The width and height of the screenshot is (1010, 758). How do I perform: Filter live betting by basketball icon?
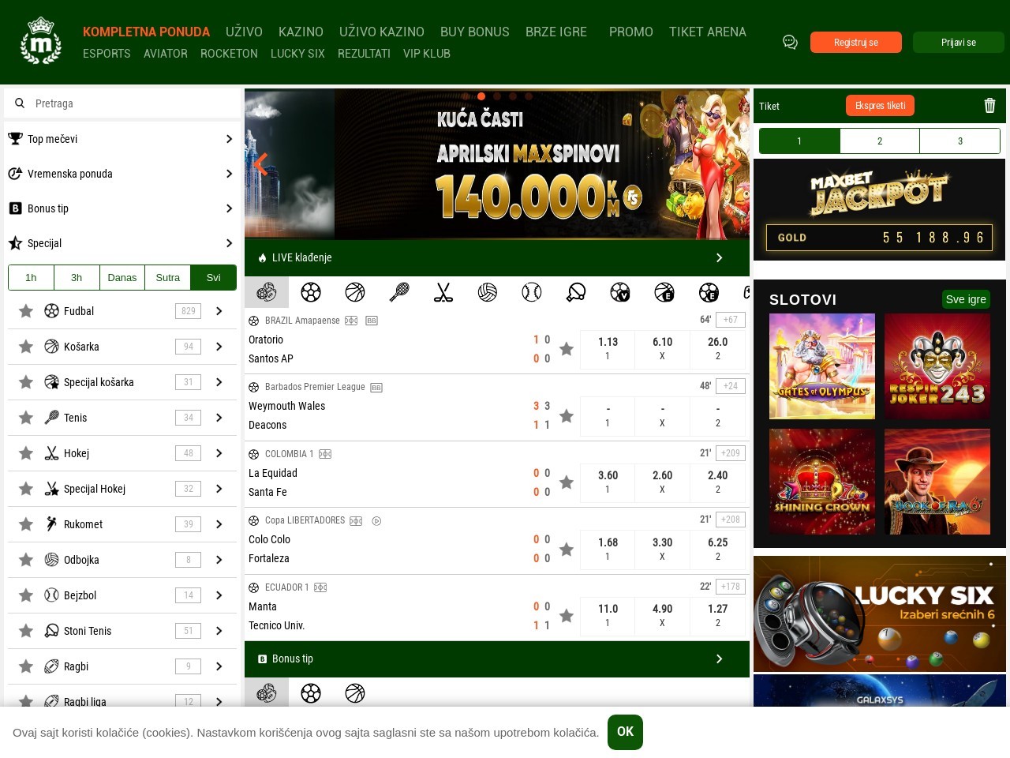(x=355, y=292)
